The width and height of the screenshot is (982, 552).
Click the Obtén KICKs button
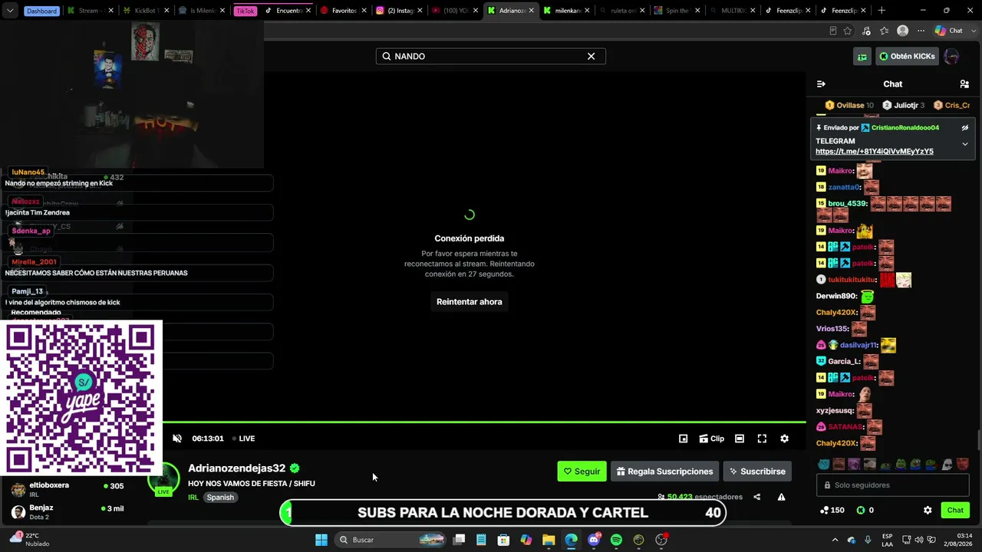click(907, 56)
